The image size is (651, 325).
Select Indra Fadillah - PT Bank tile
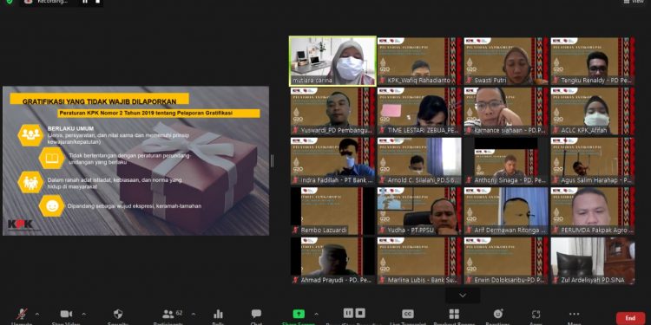coord(332,161)
